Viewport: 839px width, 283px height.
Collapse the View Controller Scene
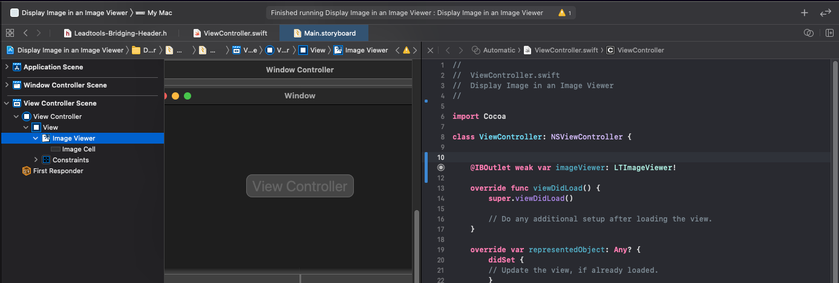point(7,103)
